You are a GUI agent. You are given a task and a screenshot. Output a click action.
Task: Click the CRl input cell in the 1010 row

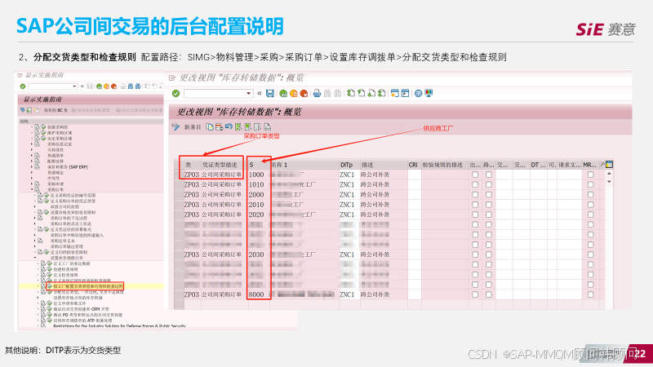415,185
